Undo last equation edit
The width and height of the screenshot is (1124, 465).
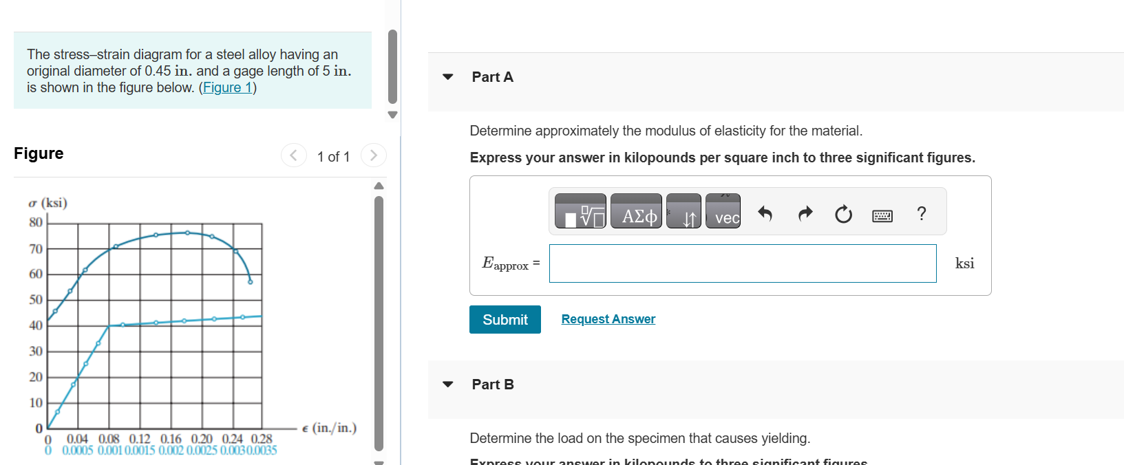tap(765, 214)
